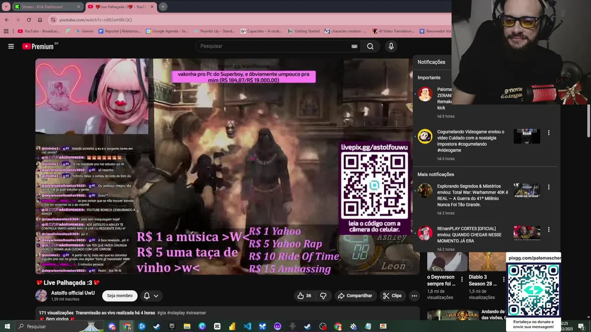591x332 pixels.
Task: Open CapCut from the taskbar
Action: 217,326
